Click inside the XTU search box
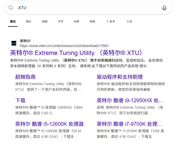This screenshot has height=146, width=175. (87, 8)
